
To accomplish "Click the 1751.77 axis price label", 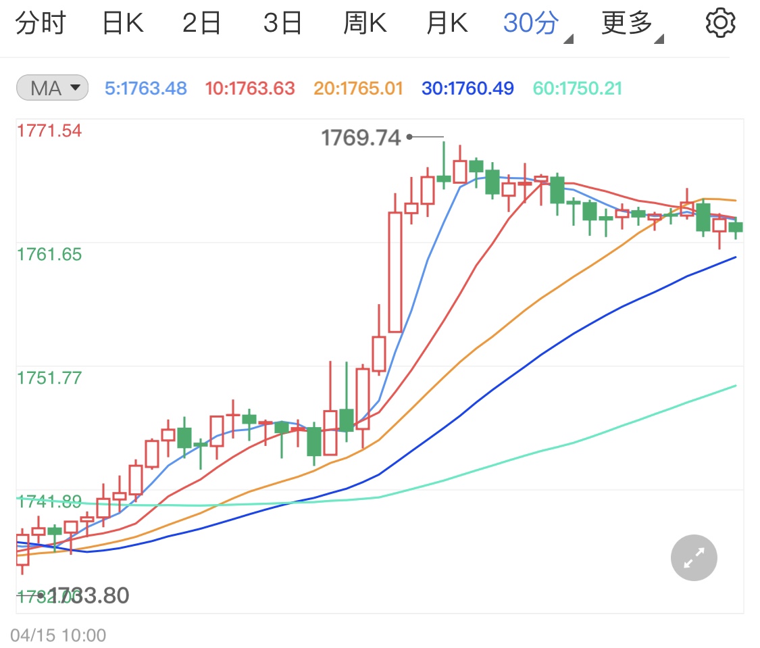I will pyautogui.click(x=49, y=378).
